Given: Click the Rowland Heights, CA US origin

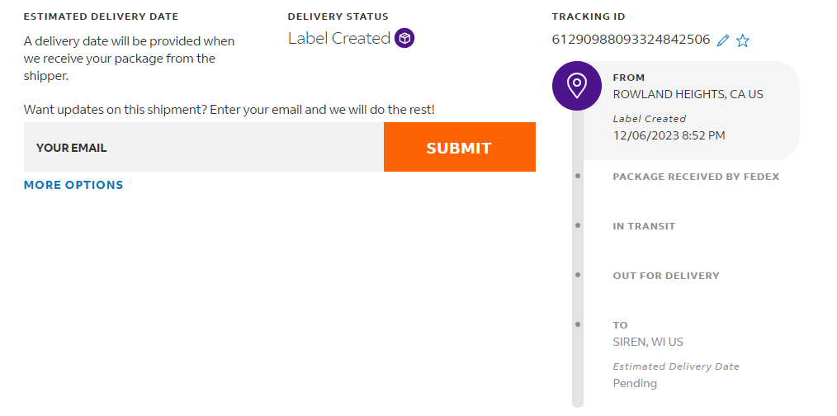Looking at the screenshot, I should pyautogui.click(x=688, y=94).
